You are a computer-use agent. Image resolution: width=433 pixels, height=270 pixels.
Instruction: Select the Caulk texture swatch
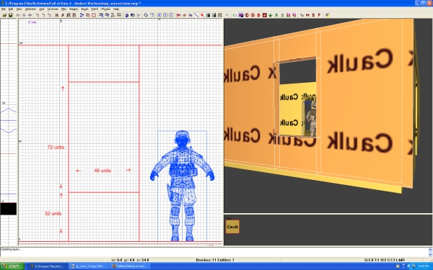click(232, 227)
